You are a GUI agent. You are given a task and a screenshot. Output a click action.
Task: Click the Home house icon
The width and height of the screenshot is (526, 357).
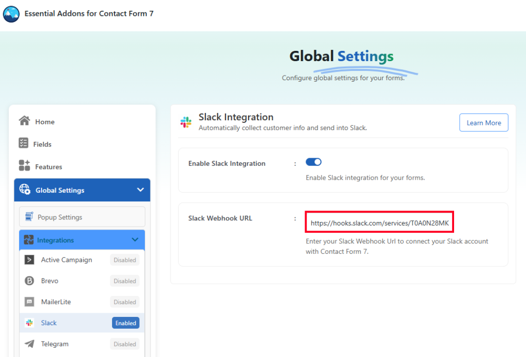tap(24, 120)
